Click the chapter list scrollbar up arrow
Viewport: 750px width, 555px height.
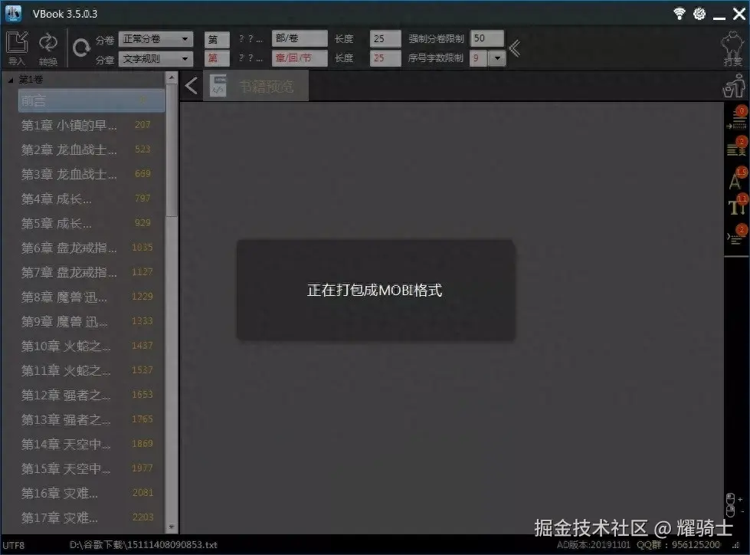tap(172, 77)
